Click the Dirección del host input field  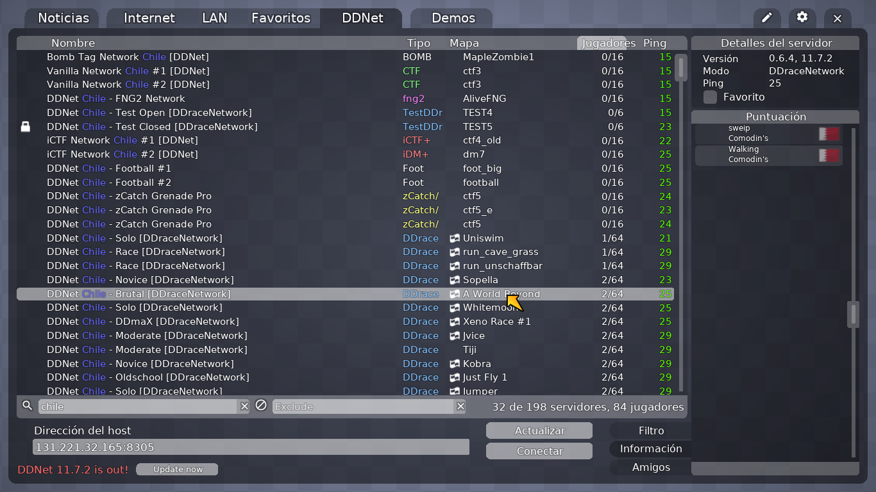pyautogui.click(x=250, y=447)
